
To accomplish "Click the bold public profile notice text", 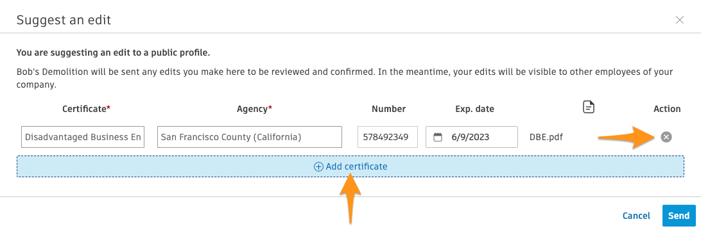I will point(113,52).
